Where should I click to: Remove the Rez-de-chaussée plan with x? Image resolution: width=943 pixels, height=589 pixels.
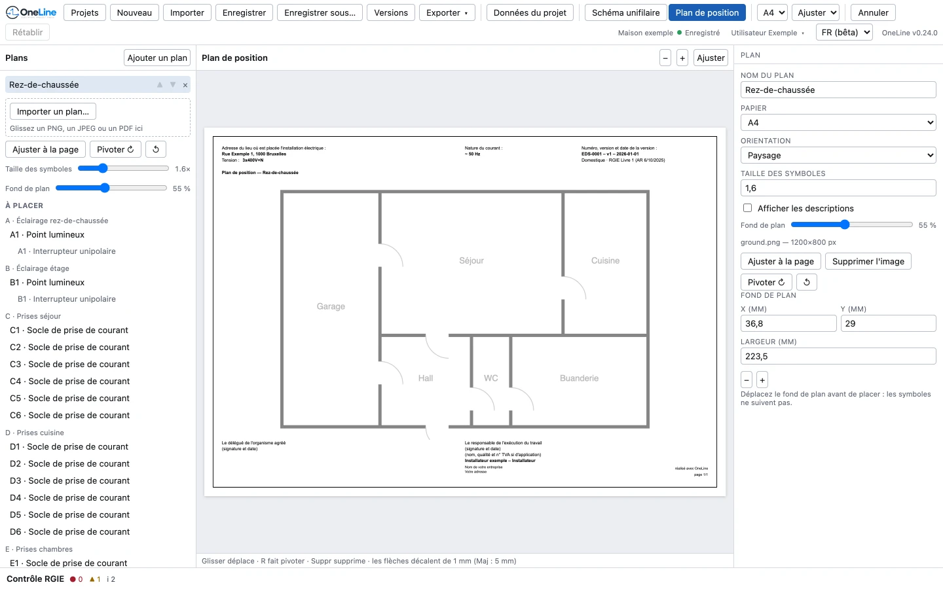[185, 85]
